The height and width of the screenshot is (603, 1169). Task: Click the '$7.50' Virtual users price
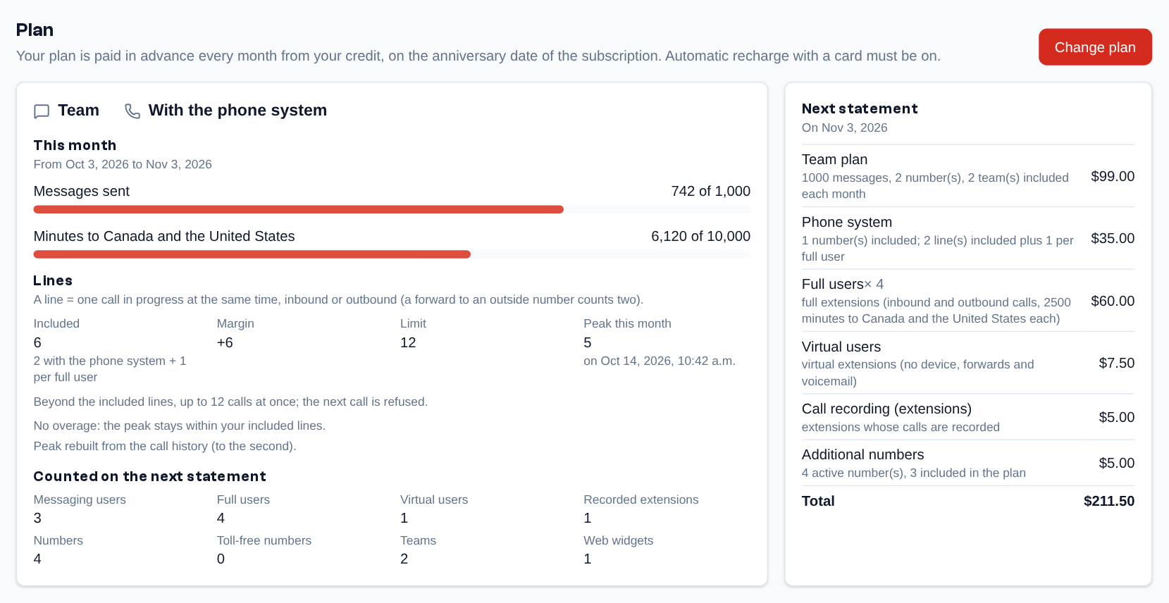(x=1117, y=363)
